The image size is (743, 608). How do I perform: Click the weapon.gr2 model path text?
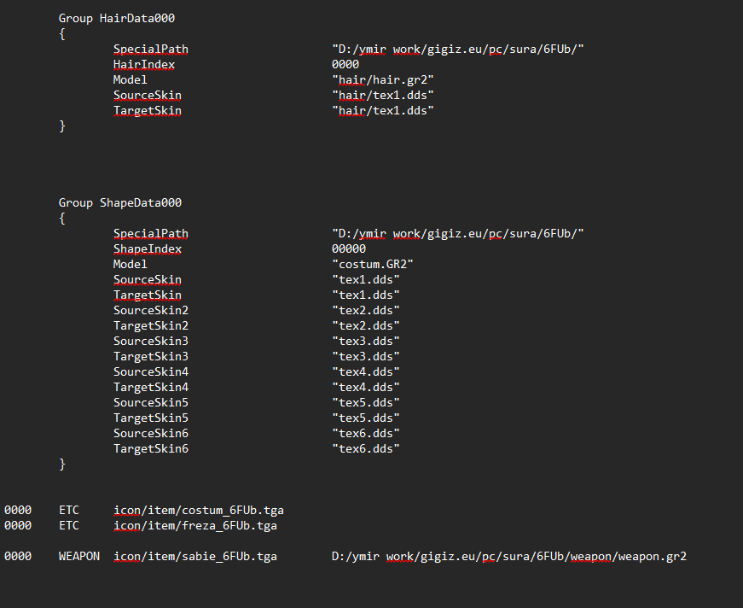[509, 556]
